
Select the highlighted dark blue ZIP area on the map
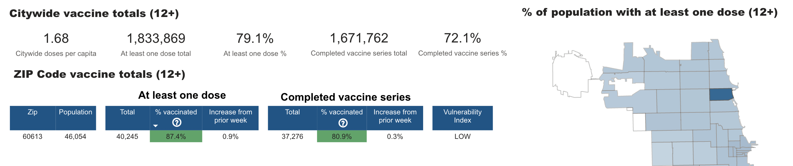click(x=721, y=94)
